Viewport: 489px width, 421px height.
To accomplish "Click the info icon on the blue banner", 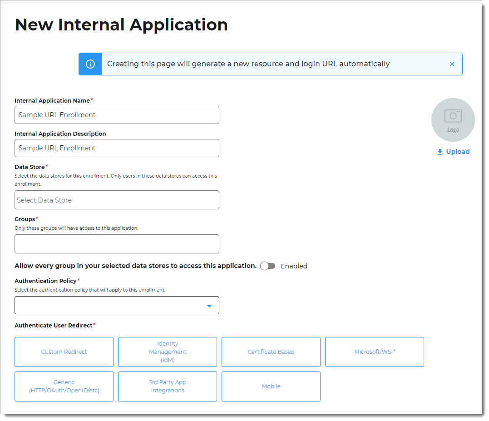I will (x=89, y=64).
